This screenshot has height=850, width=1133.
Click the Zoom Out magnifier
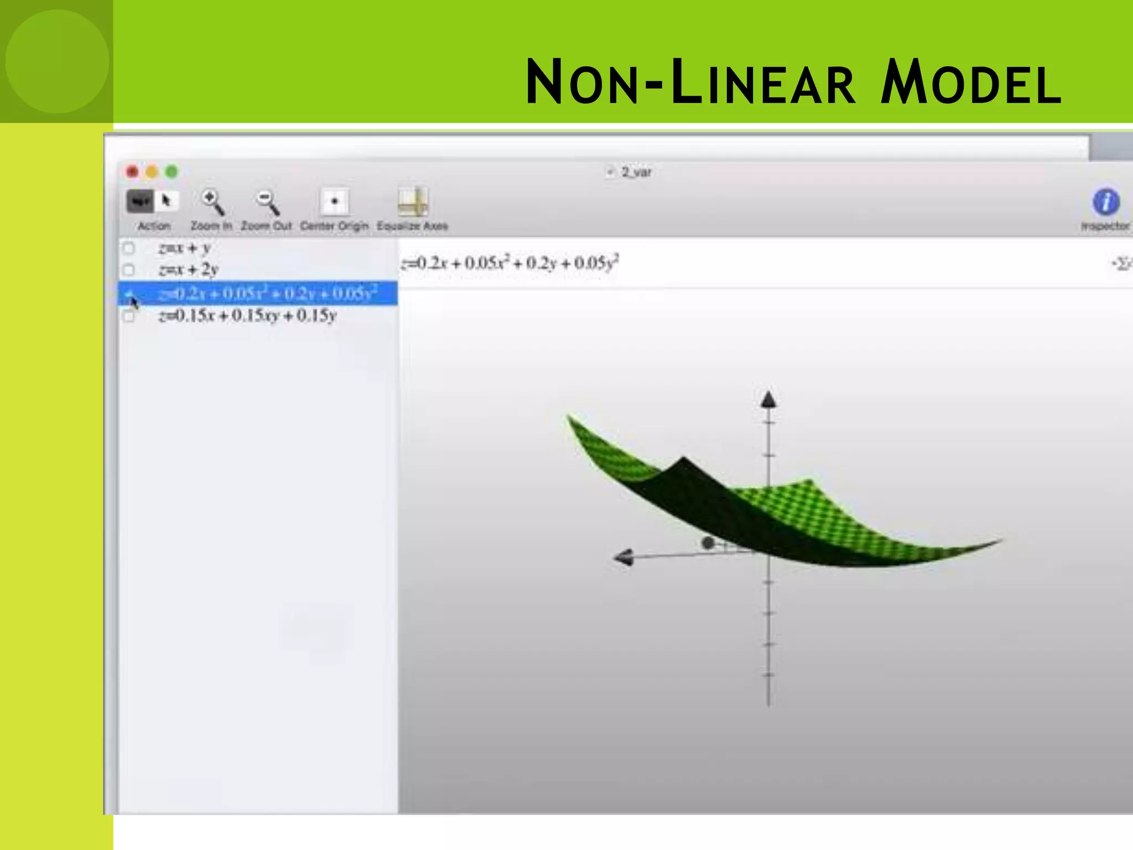268,202
